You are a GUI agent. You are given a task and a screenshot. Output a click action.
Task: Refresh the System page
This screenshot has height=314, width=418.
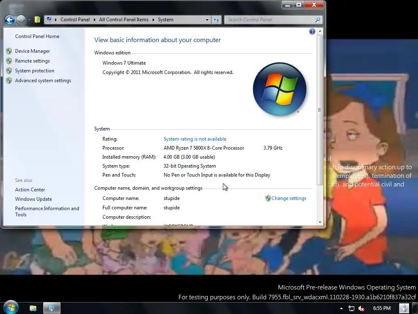click(216, 20)
